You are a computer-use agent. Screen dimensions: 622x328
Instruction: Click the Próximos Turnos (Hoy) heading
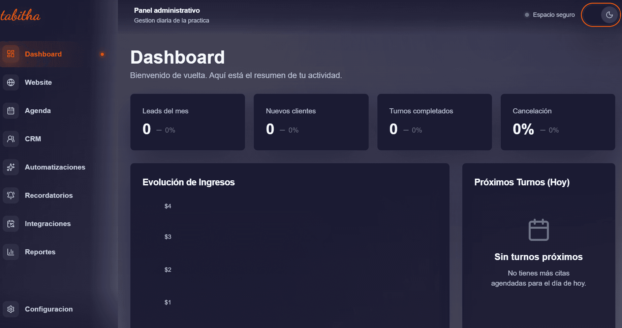(522, 182)
